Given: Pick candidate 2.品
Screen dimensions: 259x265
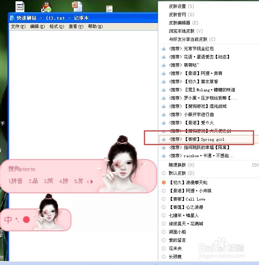Looking at the screenshot, I should [33, 181].
